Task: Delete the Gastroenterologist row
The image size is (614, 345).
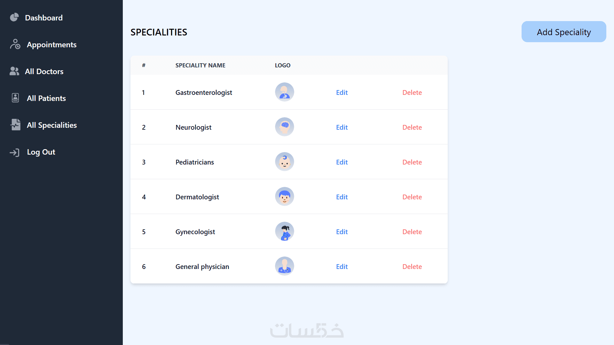Action: tap(412, 92)
